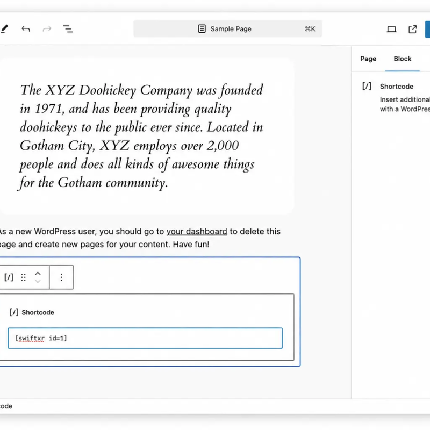Move the Shortcode block down
The width and height of the screenshot is (430, 430).
[x=38, y=281]
